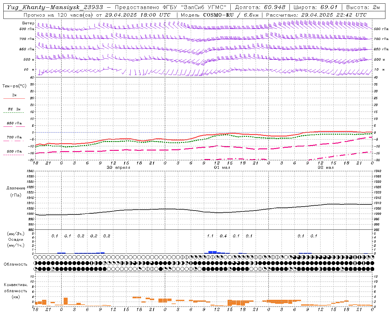Click the (мм/3ч.) precipitation unit label
Image resolution: width=390 pixels, height=312 pixels.
(x=16, y=234)
